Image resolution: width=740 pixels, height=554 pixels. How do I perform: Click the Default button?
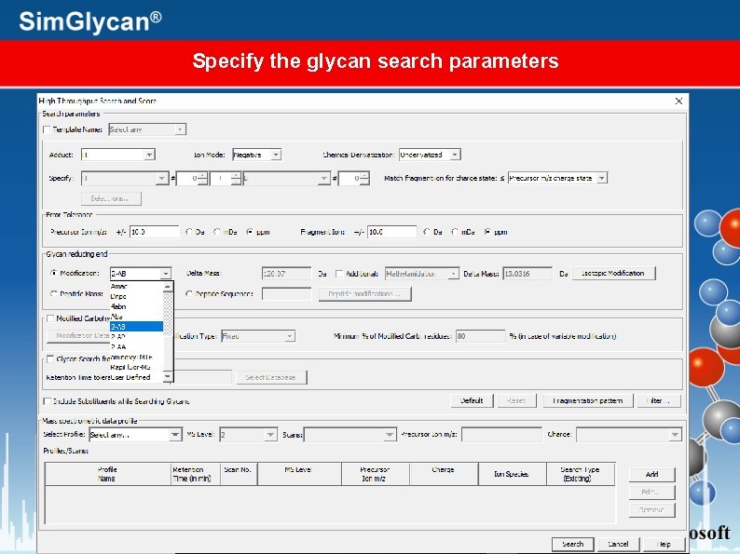(472, 400)
